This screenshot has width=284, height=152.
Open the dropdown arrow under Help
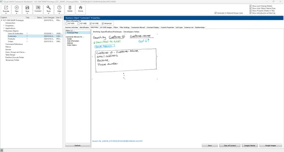(x=59, y=13)
